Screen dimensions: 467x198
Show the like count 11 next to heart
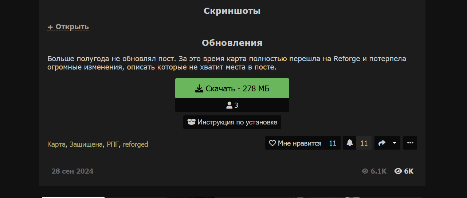333,143
